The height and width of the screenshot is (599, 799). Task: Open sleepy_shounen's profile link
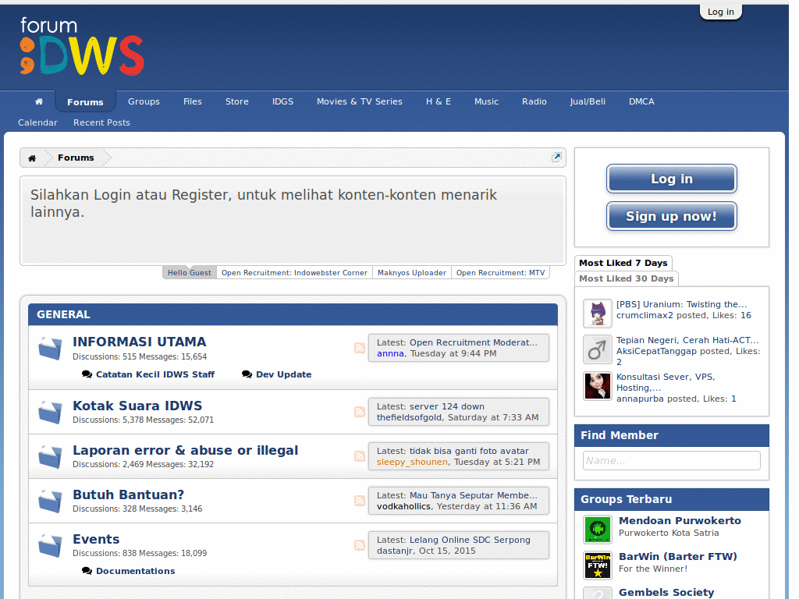pos(412,462)
